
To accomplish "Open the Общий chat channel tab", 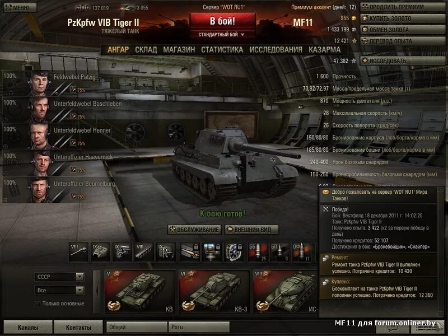I will click(137, 327).
